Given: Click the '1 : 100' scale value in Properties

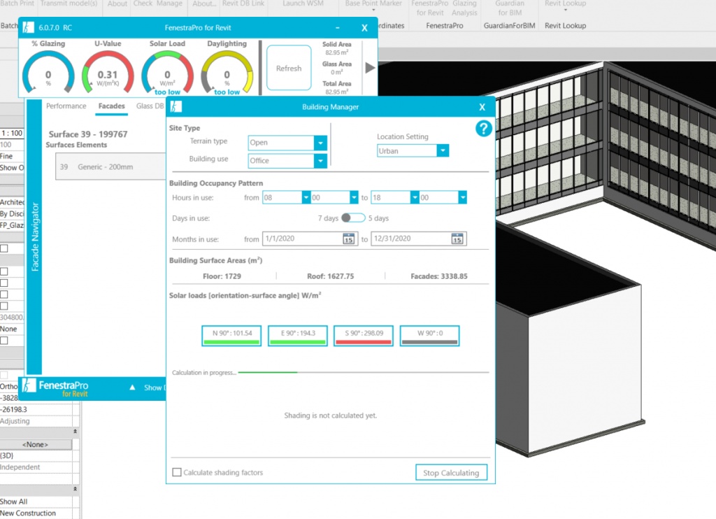Looking at the screenshot, I should 12,133.
